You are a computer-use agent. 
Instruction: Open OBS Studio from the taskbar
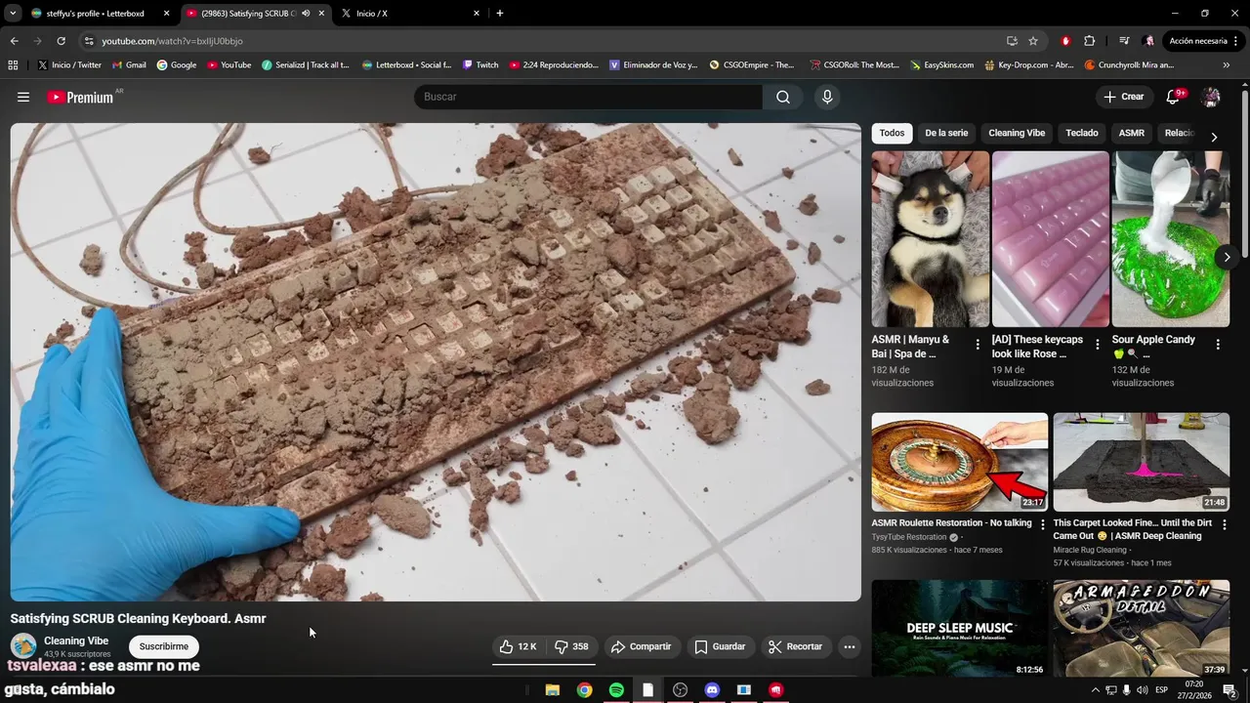click(x=681, y=689)
